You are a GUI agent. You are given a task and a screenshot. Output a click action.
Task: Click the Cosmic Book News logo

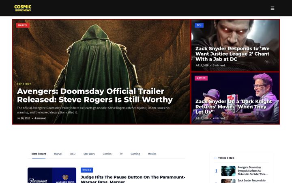click(x=23, y=8)
